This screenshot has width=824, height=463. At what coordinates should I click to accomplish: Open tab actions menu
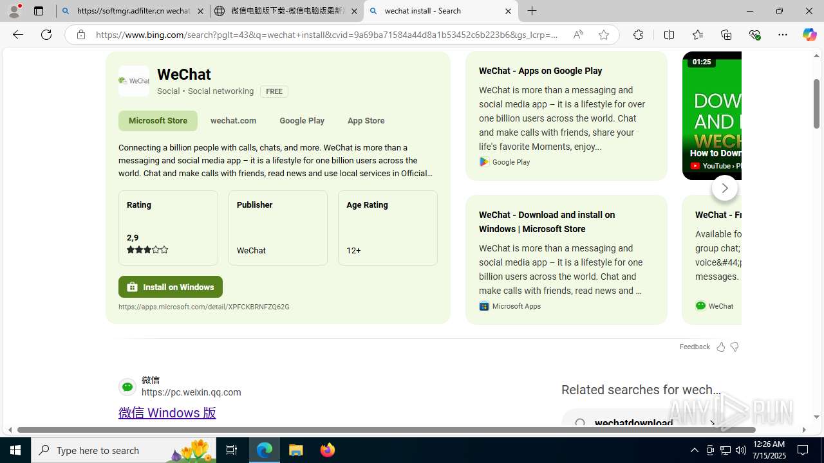[x=39, y=11]
